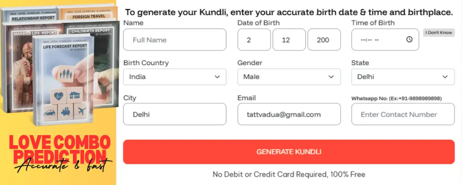Click the chevron arrow in Gender field

(x=331, y=77)
